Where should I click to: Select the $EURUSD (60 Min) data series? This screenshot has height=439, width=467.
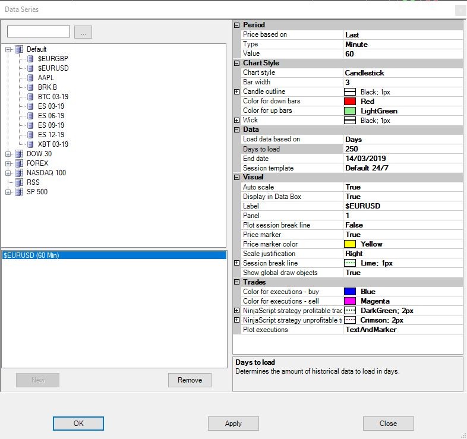point(114,255)
